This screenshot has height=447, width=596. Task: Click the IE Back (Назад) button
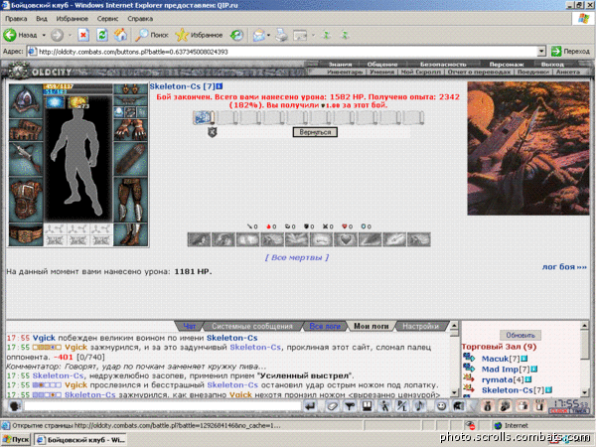click(20, 35)
